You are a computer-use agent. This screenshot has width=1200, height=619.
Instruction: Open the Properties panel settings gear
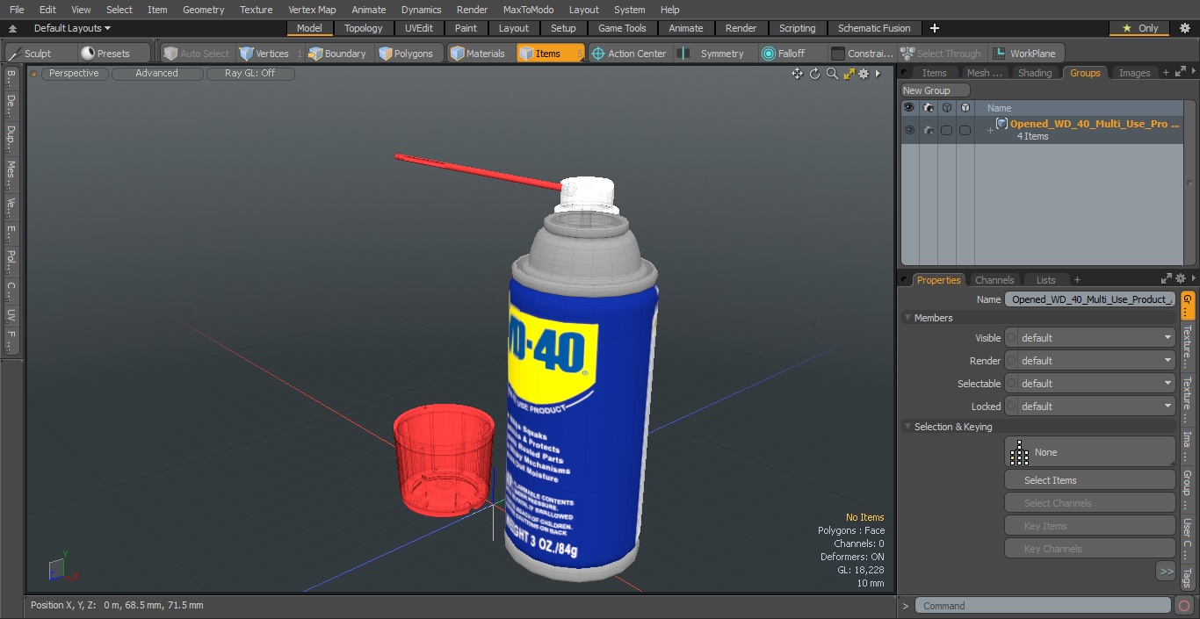[1181, 279]
